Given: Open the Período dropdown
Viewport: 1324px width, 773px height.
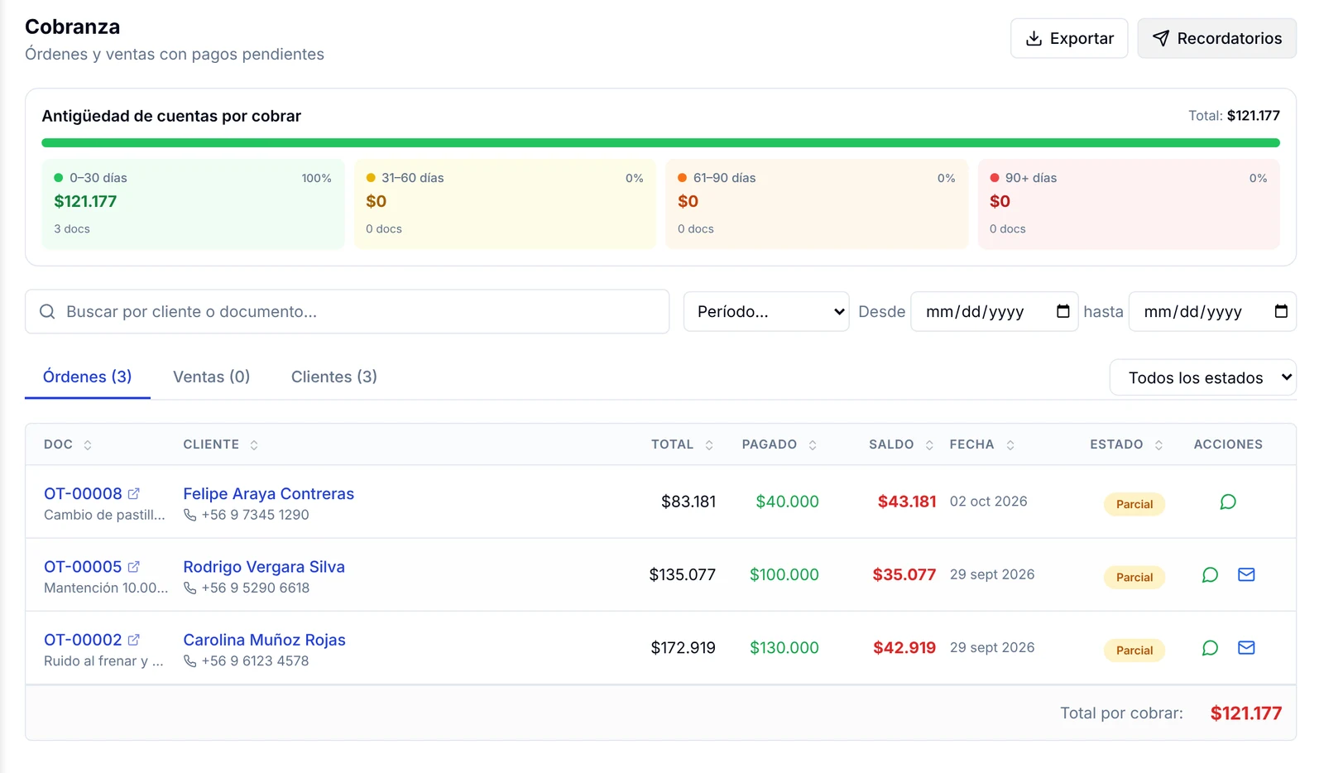Looking at the screenshot, I should [x=766, y=311].
